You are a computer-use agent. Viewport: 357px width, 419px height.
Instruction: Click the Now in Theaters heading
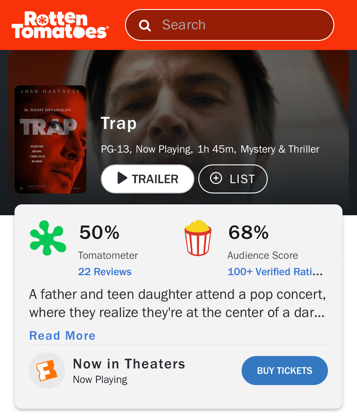[x=129, y=364]
